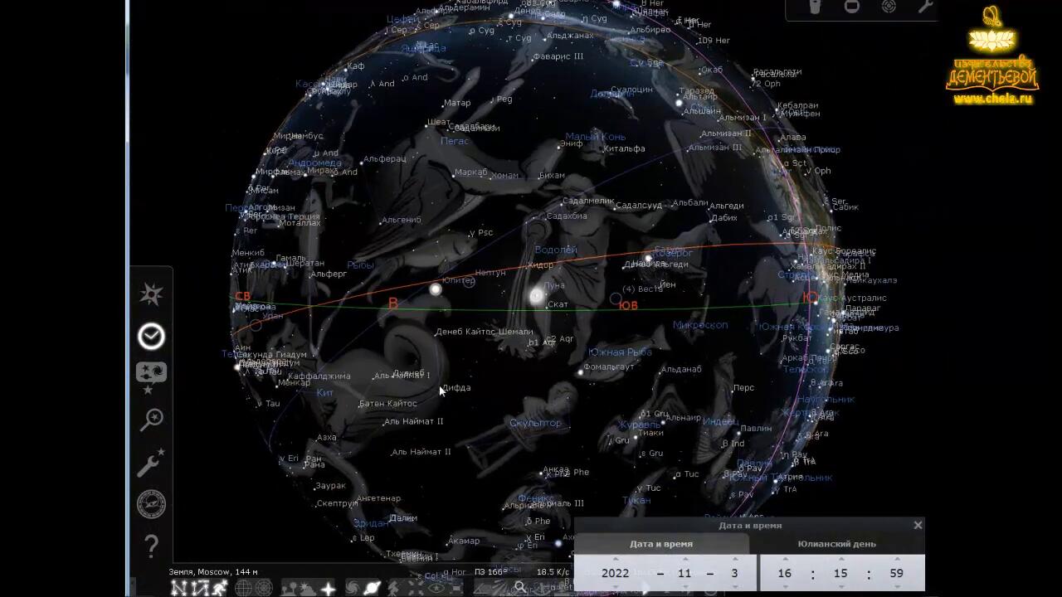
Task: Click the Date/Time clock icon in sidebar
Action: (x=151, y=336)
